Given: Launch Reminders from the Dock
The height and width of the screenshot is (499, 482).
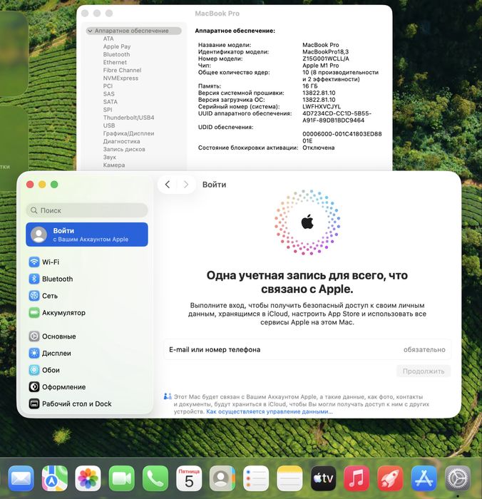Looking at the screenshot, I should (x=256, y=478).
